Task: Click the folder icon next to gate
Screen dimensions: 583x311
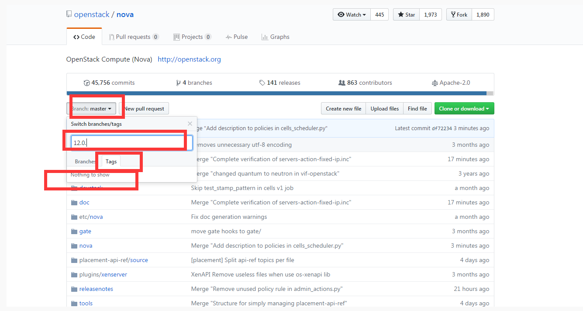Action: (74, 231)
